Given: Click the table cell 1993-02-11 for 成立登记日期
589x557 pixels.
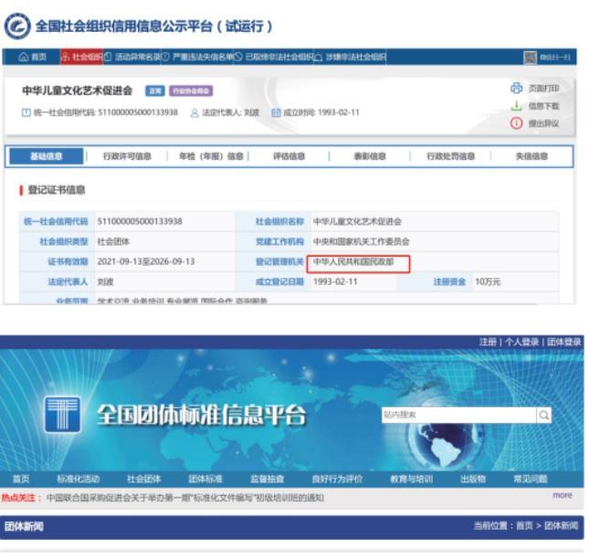Looking at the screenshot, I should (x=335, y=281).
